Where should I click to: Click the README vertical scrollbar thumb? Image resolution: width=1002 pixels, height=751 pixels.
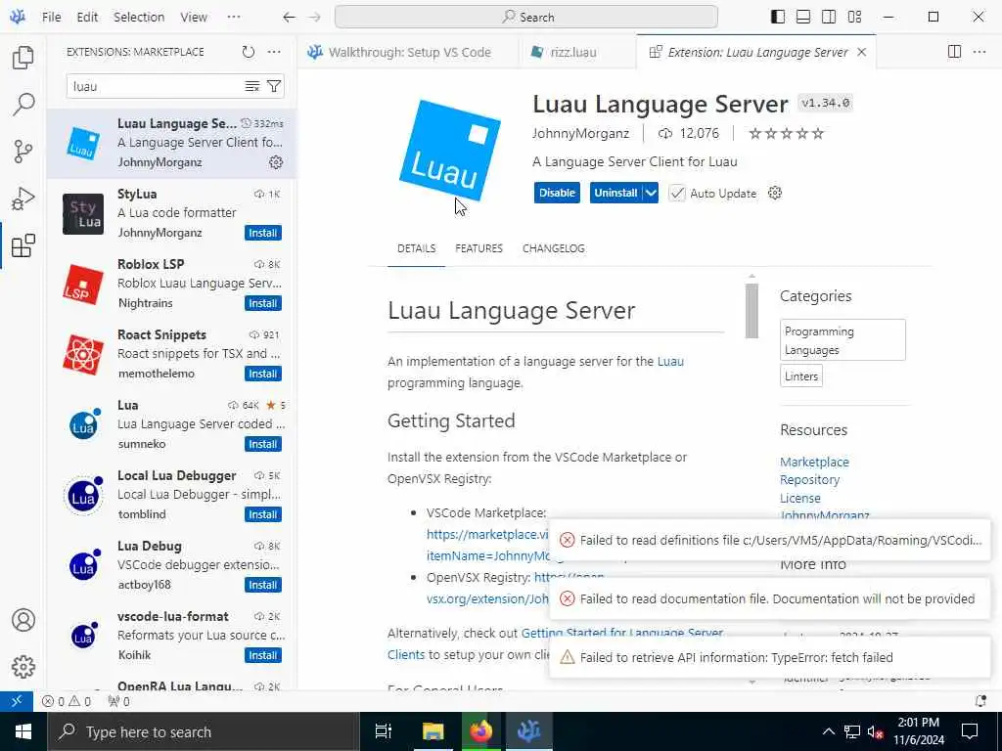pos(751,310)
